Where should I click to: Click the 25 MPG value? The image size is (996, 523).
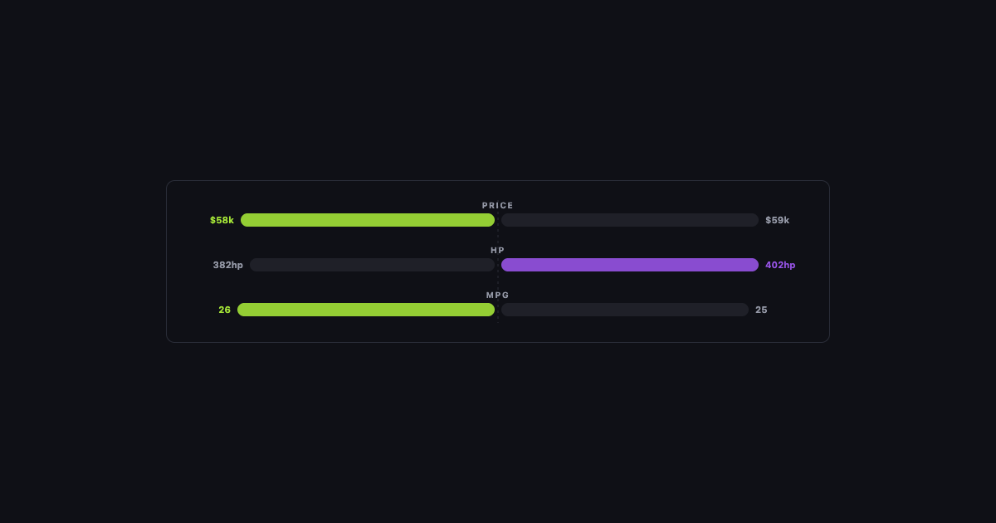761,310
